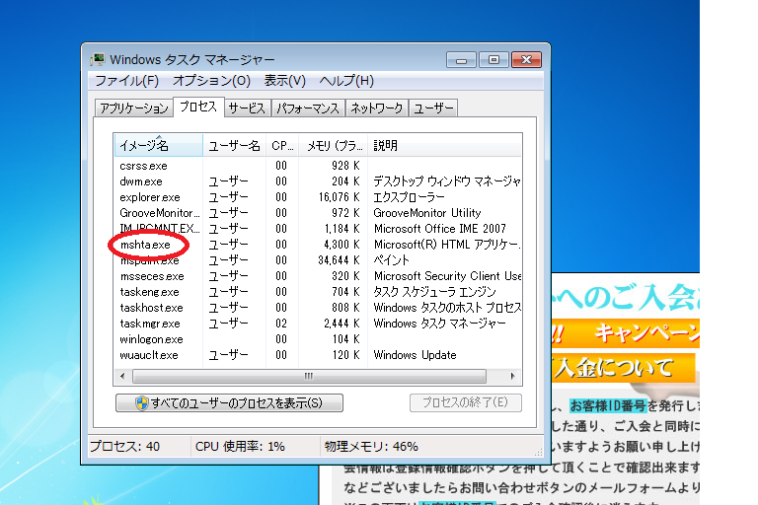Select the GrooveMonitor process row

click(x=318, y=213)
